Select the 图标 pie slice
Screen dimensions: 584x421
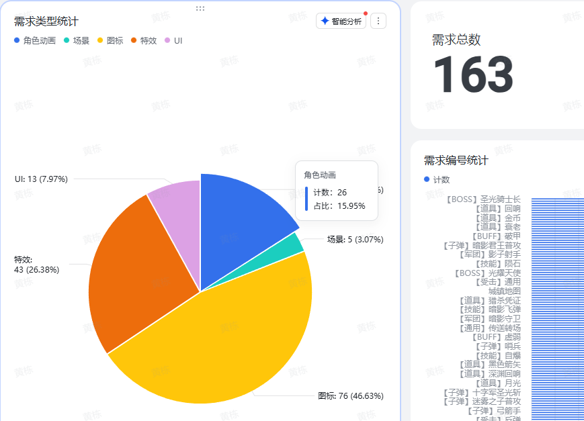[x=215, y=336]
